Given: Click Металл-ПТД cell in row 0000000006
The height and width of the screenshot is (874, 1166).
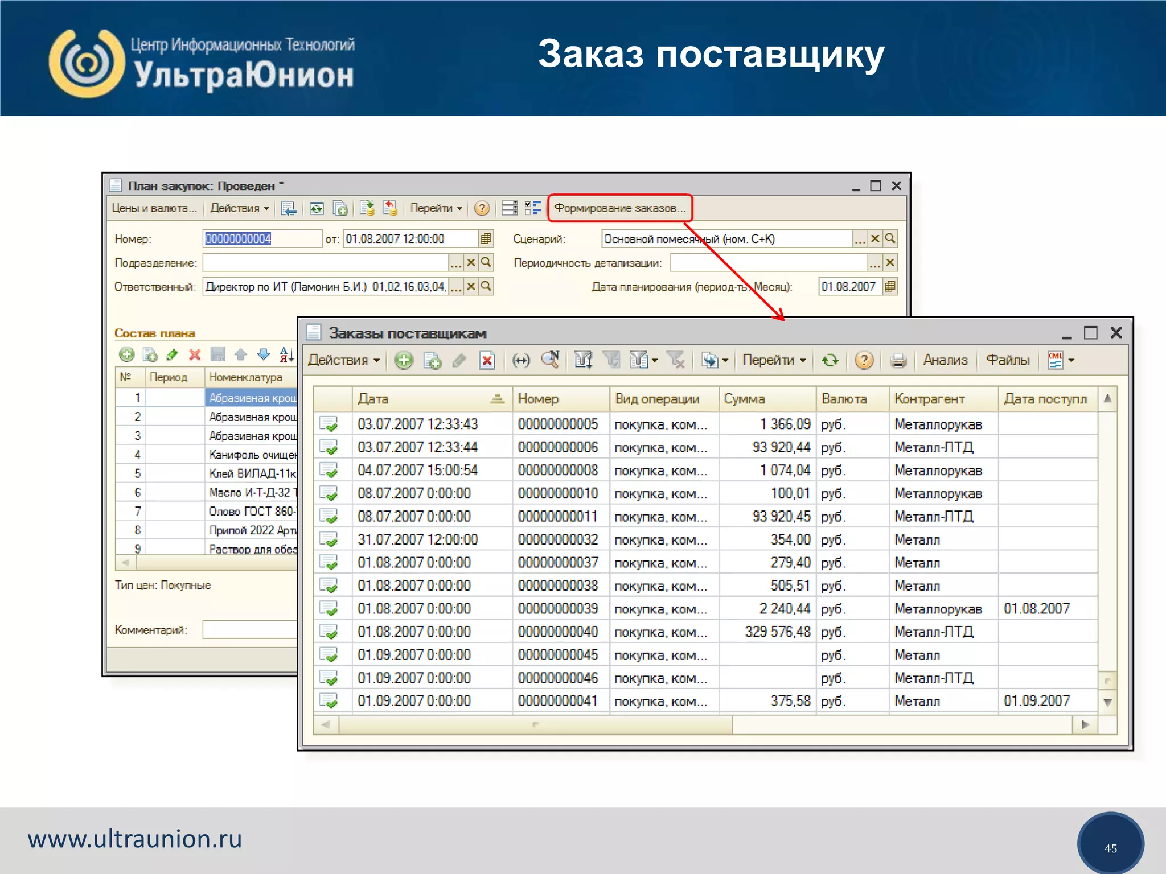Looking at the screenshot, I should click(943, 447).
